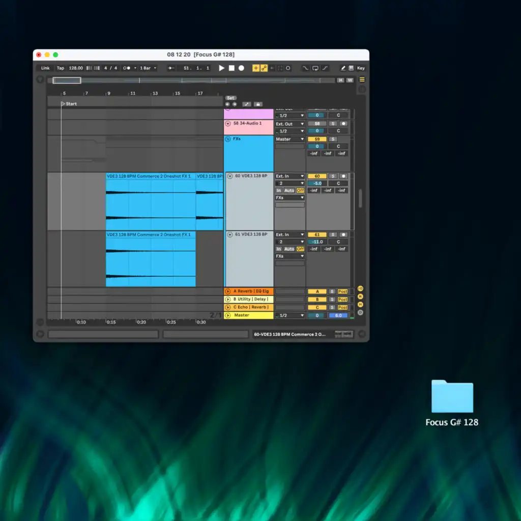Fold track 61 VDE3 with its triangle
The image size is (521, 521).
point(230,235)
